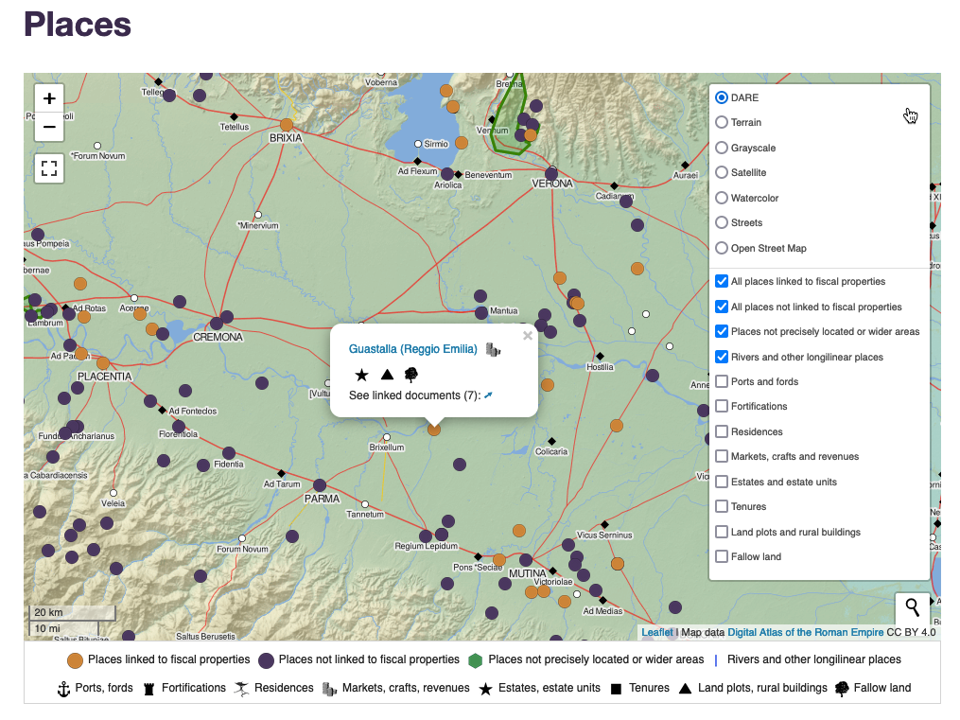Click the Tannetum map label

pyautogui.click(x=365, y=515)
